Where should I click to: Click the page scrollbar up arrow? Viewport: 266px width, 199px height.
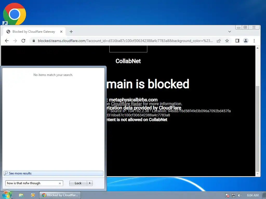tap(257, 48)
